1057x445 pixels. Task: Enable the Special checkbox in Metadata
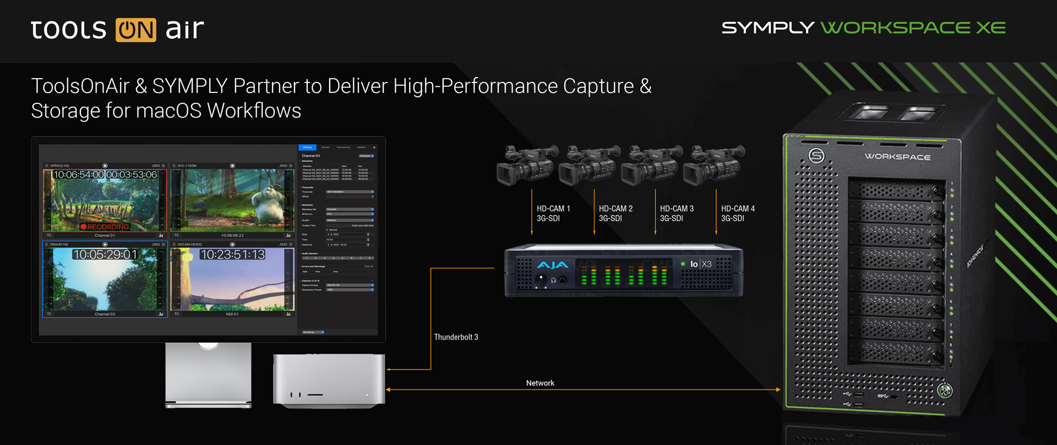pos(327,229)
